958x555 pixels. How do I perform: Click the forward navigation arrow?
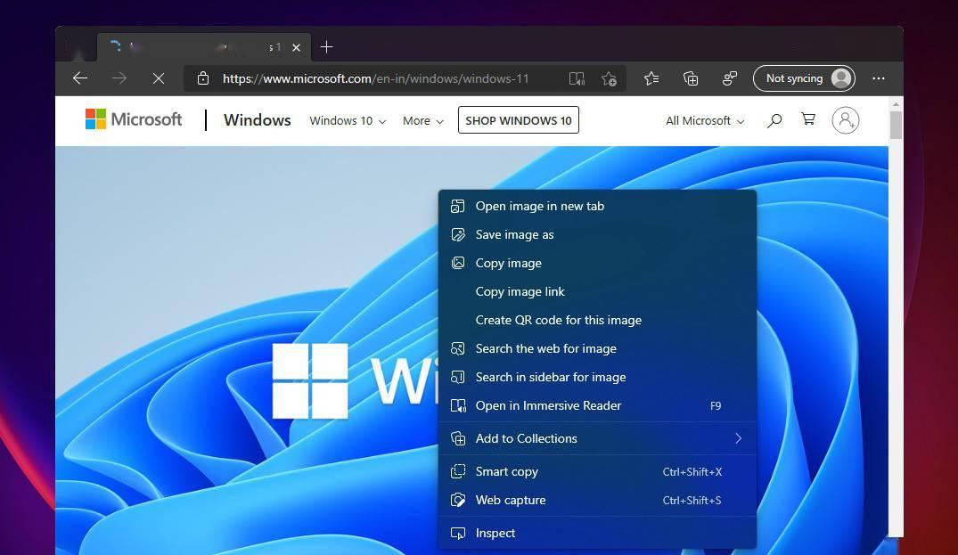click(119, 78)
